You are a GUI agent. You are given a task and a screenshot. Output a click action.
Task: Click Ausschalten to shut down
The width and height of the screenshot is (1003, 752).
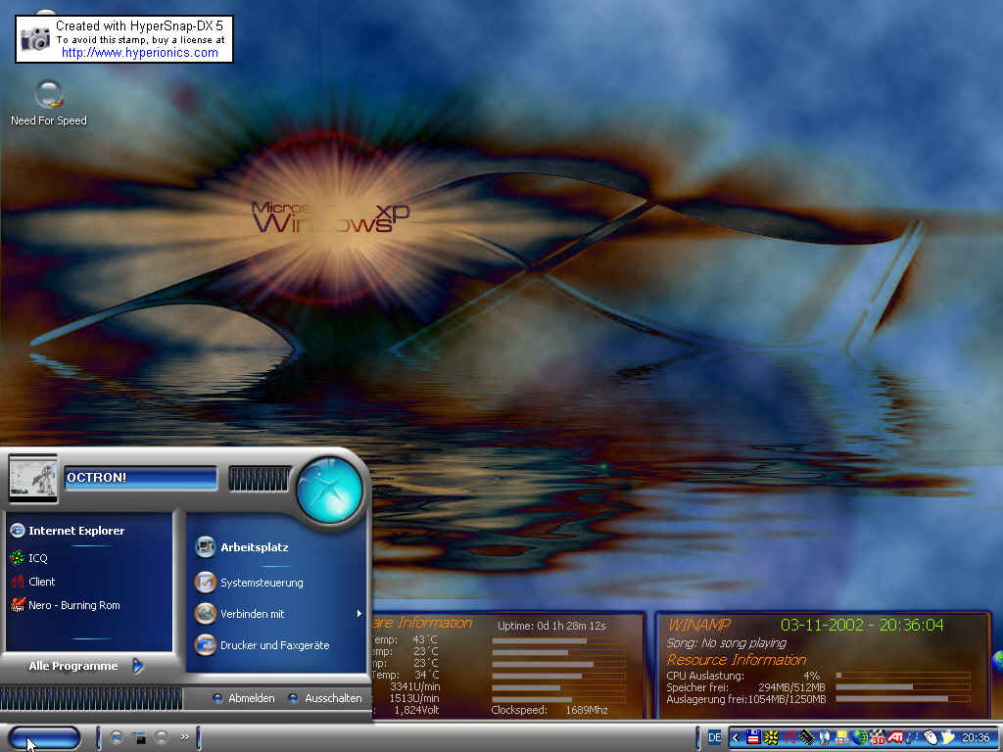coord(325,698)
